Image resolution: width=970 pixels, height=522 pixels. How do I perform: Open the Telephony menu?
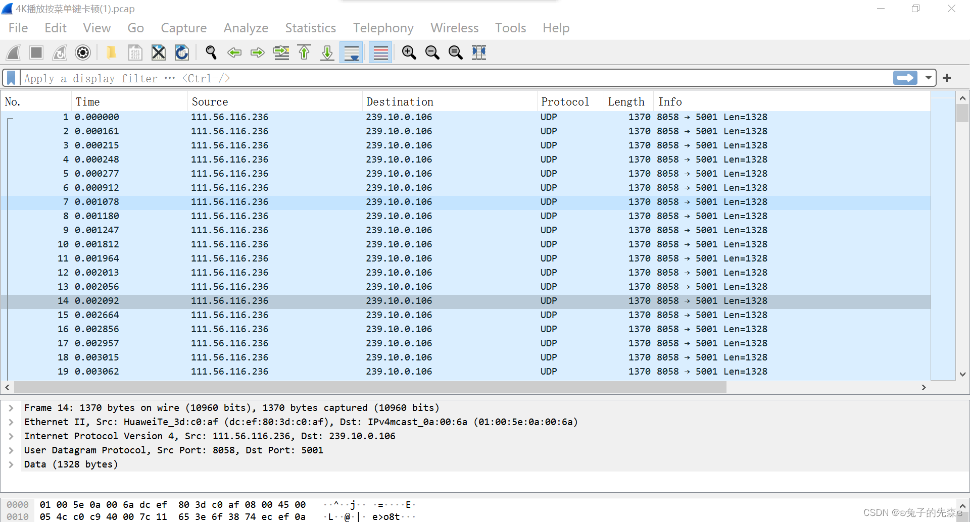[383, 28]
